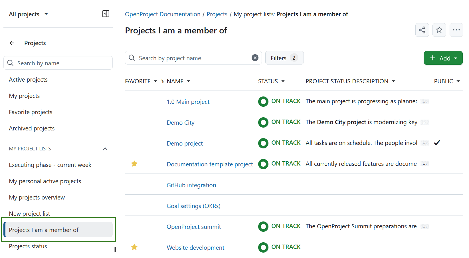Open the more options ellipsis menu
Viewport: 469px width, 258px height.
(x=456, y=30)
